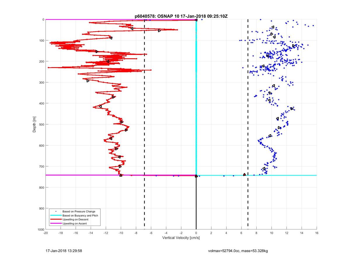Image resolution: width=350 pixels, height=258 pixels.
Task: Click the '0' tick on depth axis
Action: (43, 20)
